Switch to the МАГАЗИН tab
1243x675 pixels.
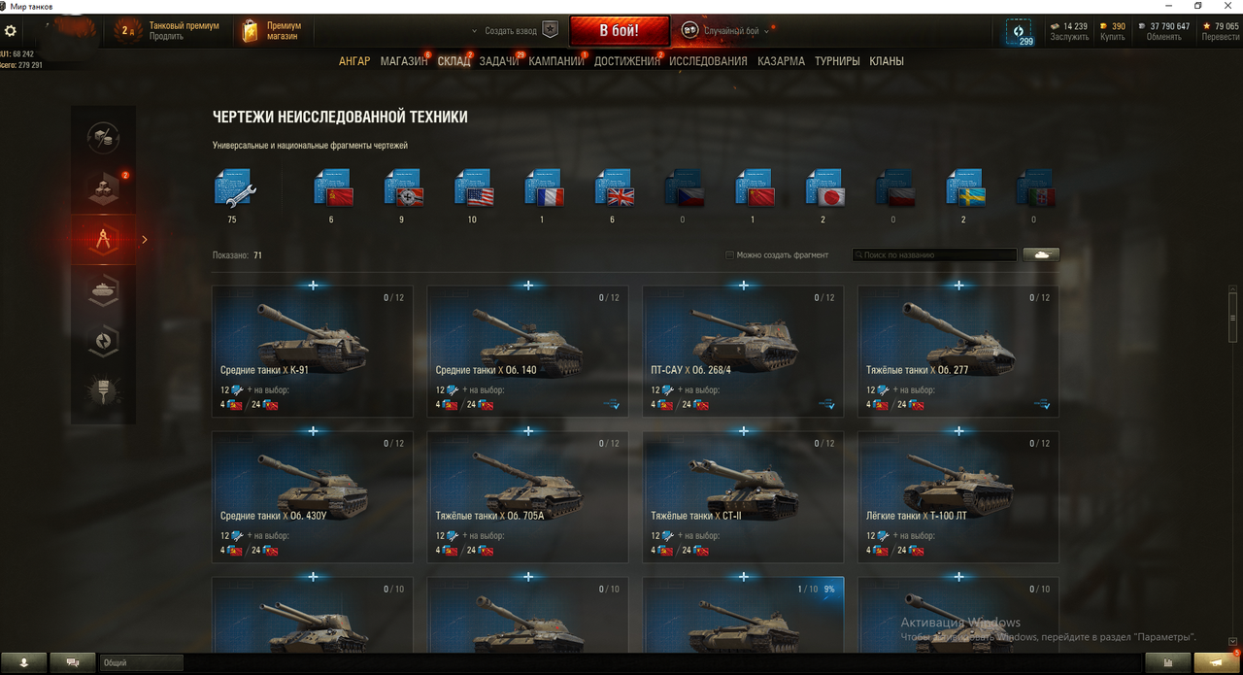click(404, 61)
